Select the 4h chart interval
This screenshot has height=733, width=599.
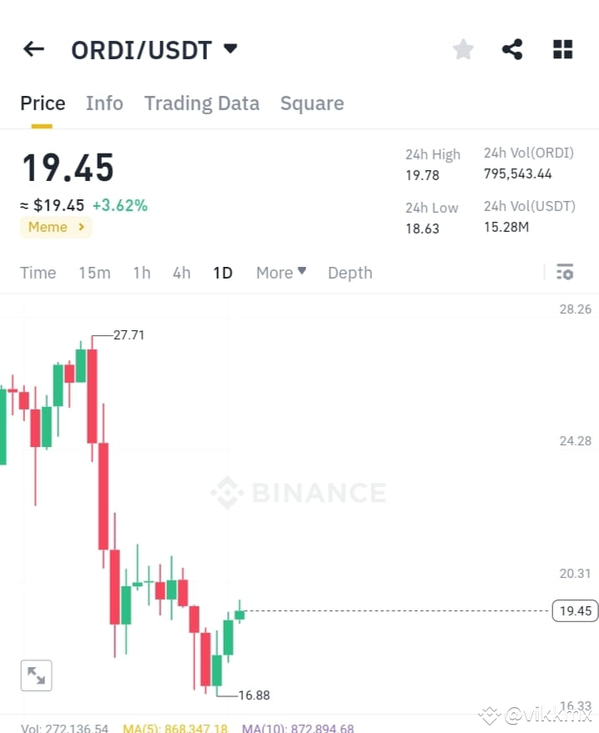point(181,273)
